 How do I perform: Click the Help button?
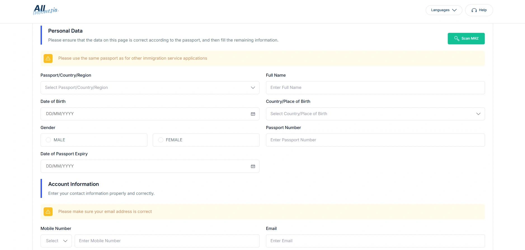(479, 10)
